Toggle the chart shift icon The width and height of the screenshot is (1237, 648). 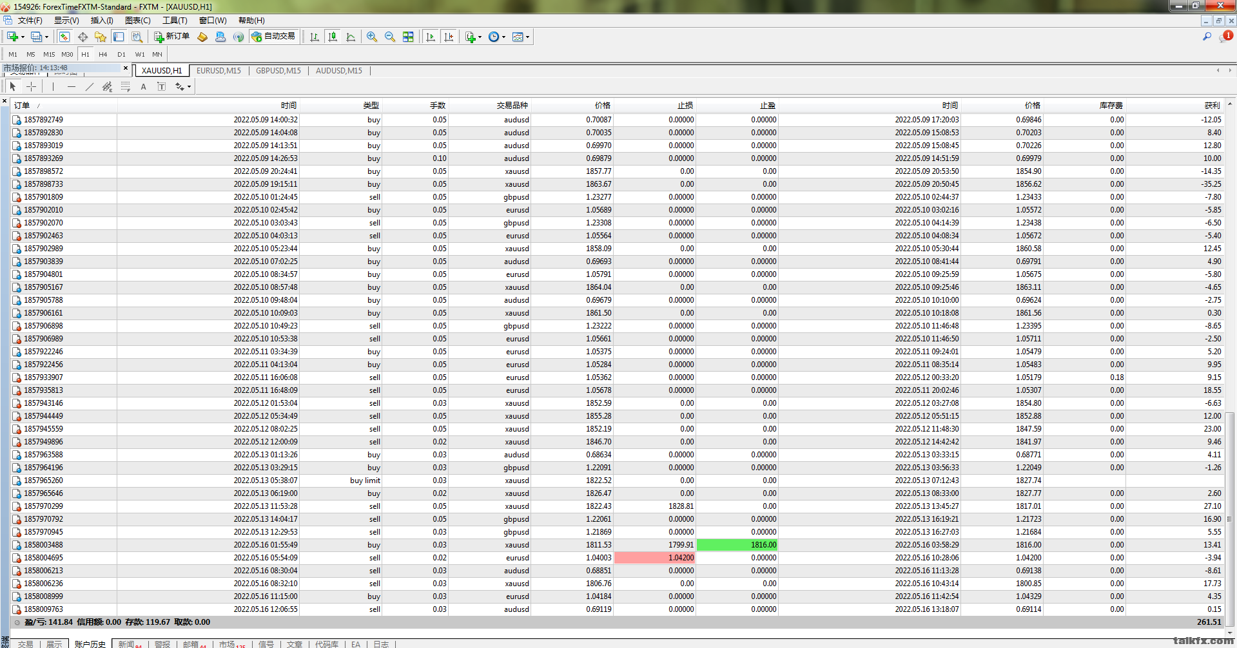click(449, 37)
